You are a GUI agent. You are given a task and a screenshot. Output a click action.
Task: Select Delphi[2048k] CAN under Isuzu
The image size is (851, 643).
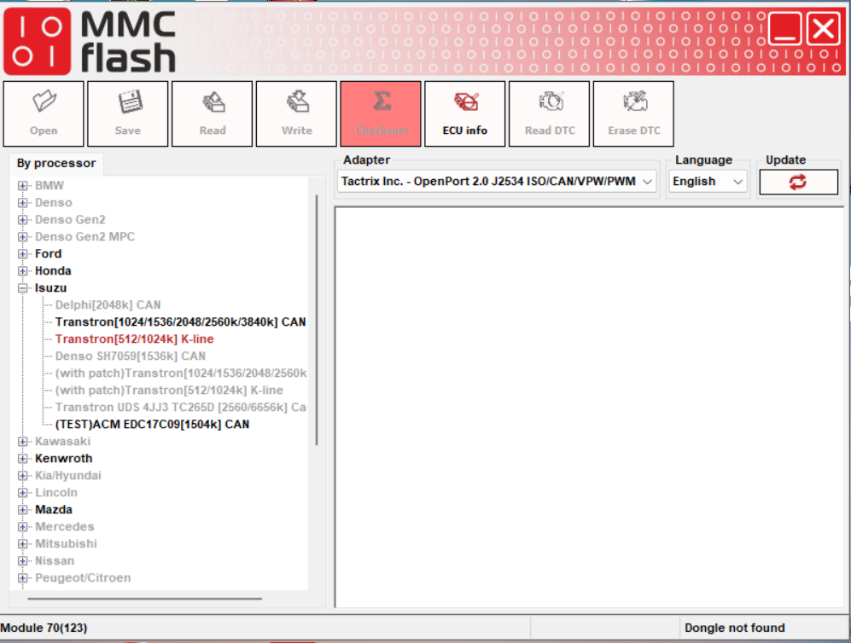(x=108, y=304)
